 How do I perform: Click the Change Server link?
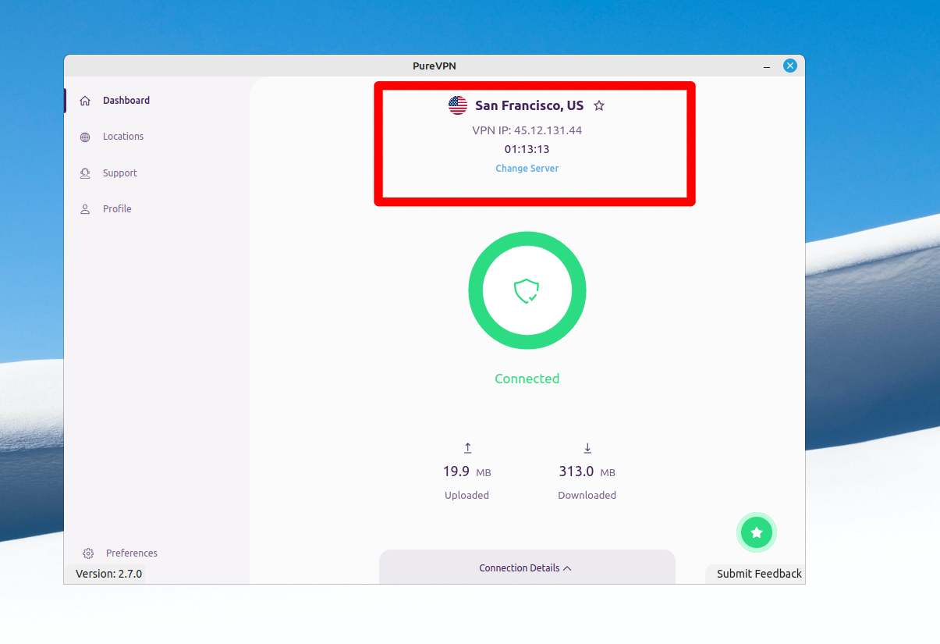[527, 169]
